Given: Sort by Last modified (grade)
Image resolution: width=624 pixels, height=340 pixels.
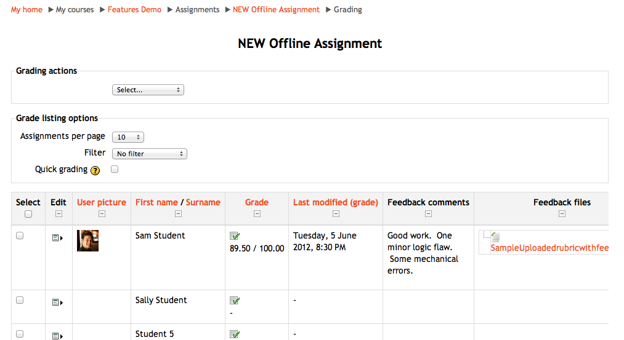Looking at the screenshot, I should point(336,202).
